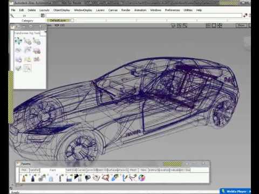
Task: Click the icon right of the prompt line
Action: pyautogui.click(x=246, y=16)
